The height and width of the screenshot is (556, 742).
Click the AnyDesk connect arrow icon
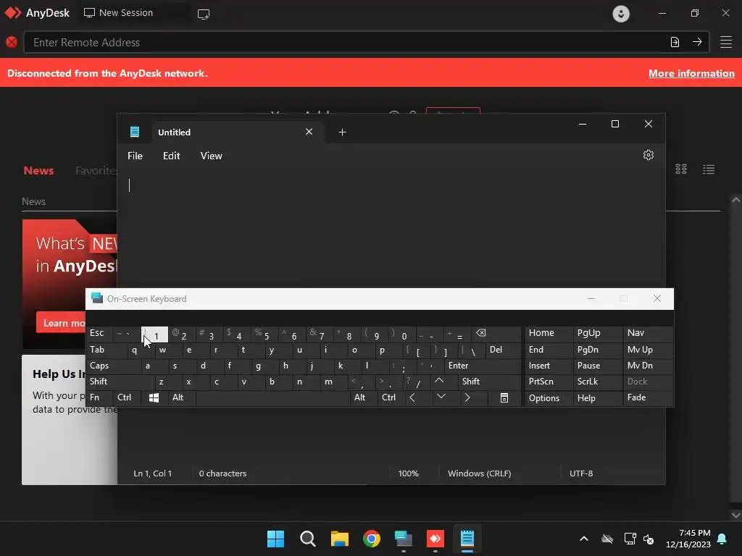coord(697,42)
